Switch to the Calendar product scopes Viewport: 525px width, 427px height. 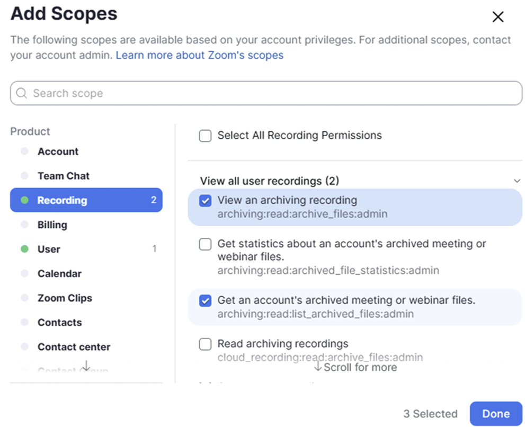tap(59, 273)
